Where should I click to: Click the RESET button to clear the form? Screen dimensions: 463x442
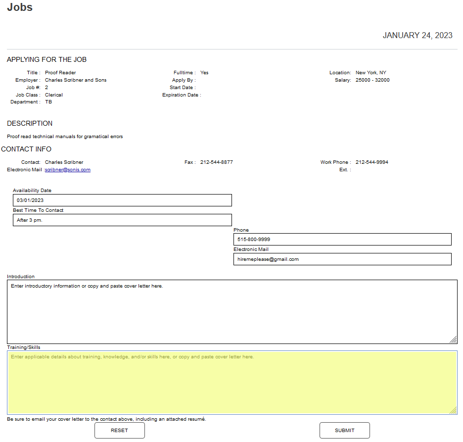point(119,430)
